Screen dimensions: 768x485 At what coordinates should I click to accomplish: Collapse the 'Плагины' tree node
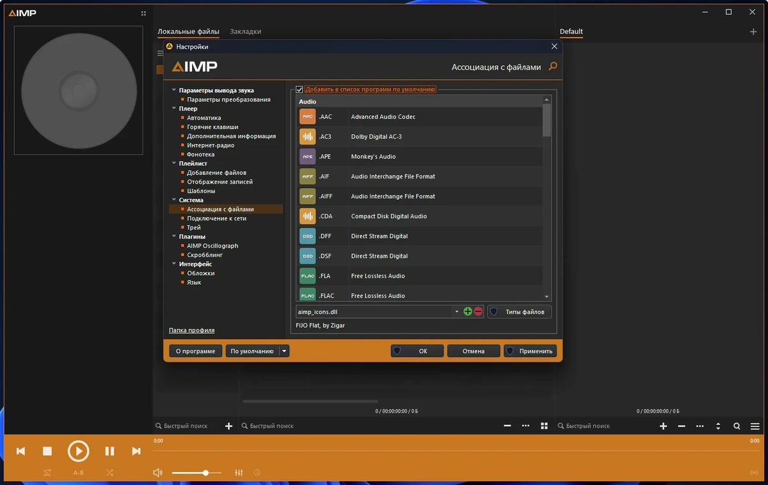pos(173,237)
